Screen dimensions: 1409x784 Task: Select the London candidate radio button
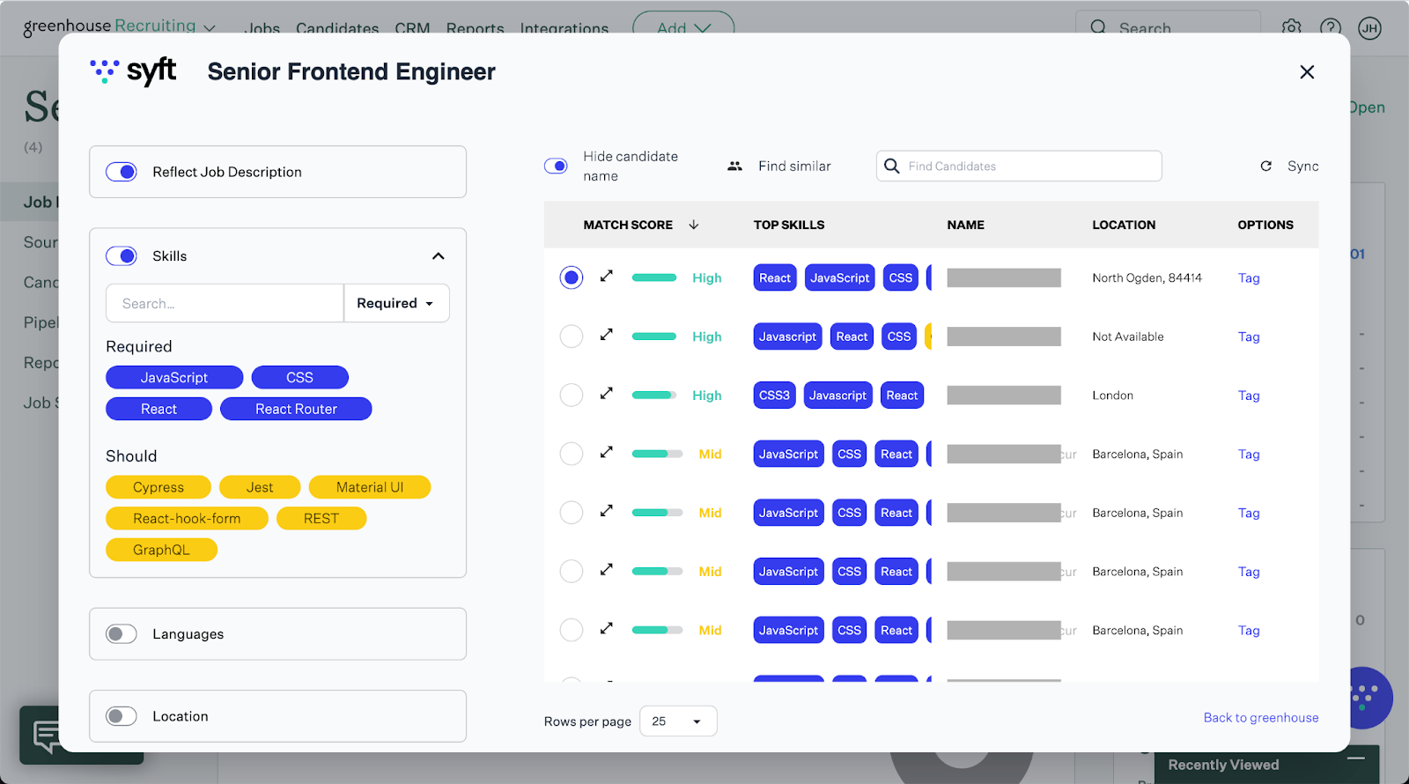pyautogui.click(x=572, y=396)
